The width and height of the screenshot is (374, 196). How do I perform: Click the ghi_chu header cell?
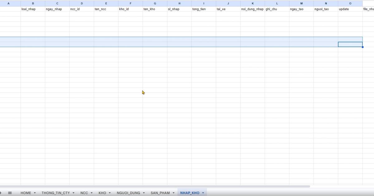pos(277,9)
